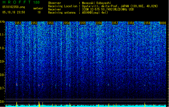Click the 'Observer' field label
The width and height of the screenshot is (169, 107).
point(55,3)
